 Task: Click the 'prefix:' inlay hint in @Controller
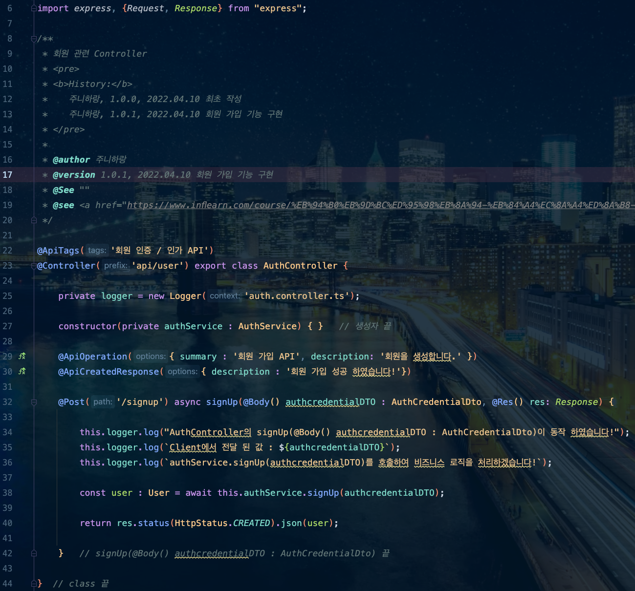click(115, 265)
